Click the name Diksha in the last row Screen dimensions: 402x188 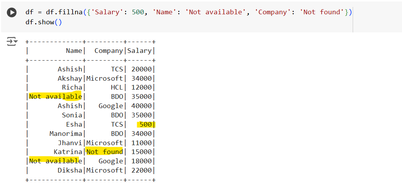(x=70, y=170)
